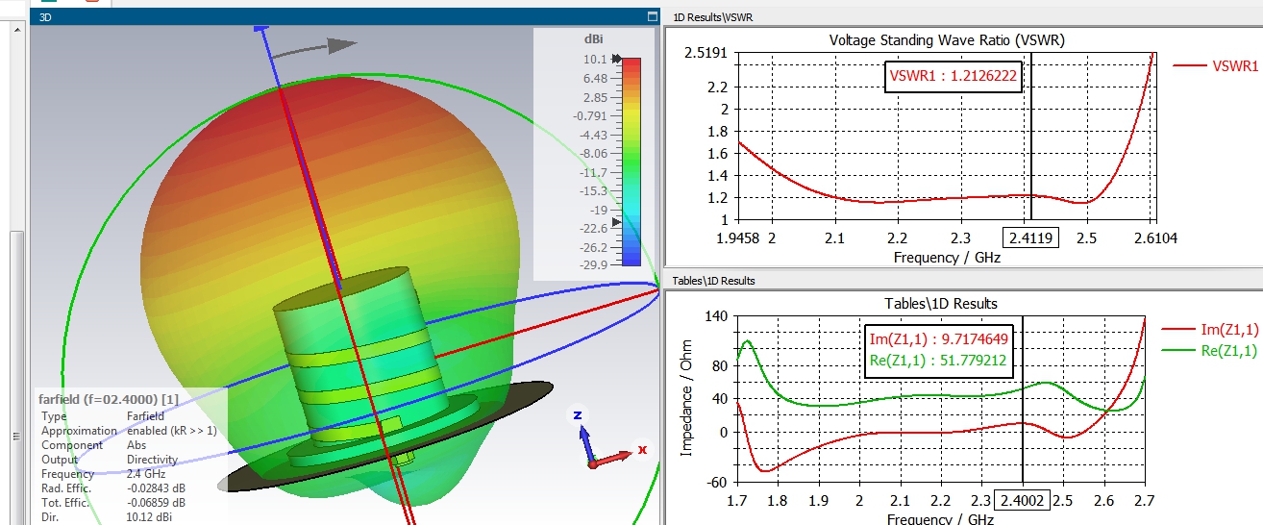Select the Im(Z1,1) legend entry

point(1210,330)
